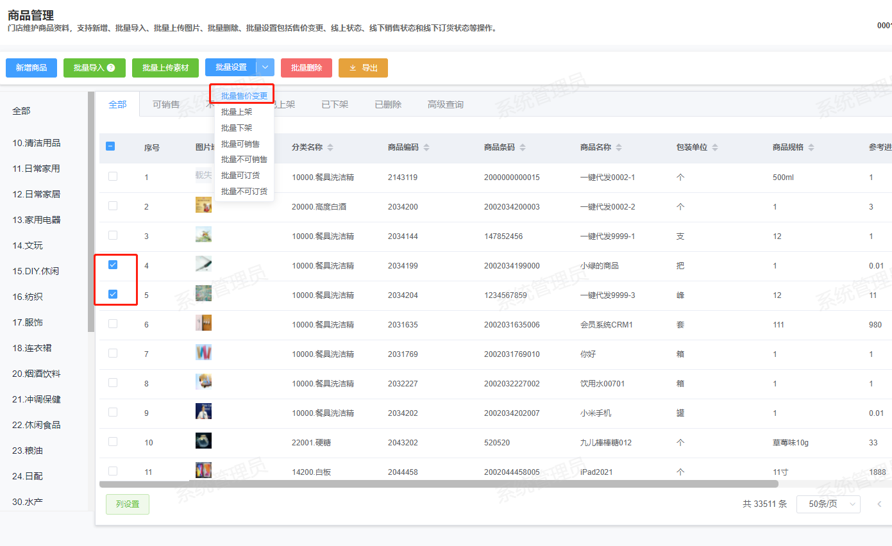The width and height of the screenshot is (892, 546).
Task: Open the 50条/页 page size dropdown
Action: point(828,504)
